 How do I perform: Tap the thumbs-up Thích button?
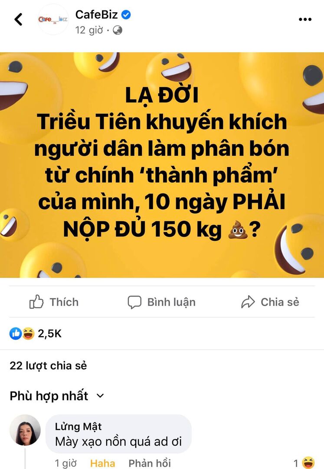pyautogui.click(x=54, y=302)
